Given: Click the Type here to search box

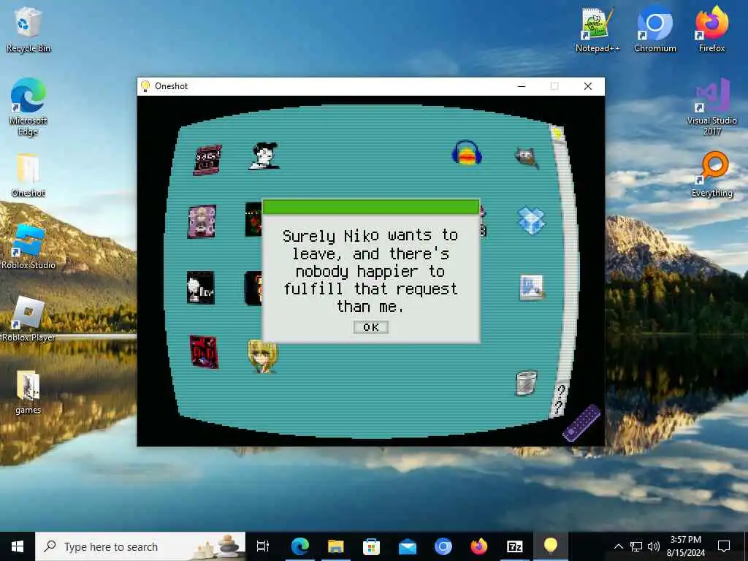Looking at the screenshot, I should pos(140,546).
